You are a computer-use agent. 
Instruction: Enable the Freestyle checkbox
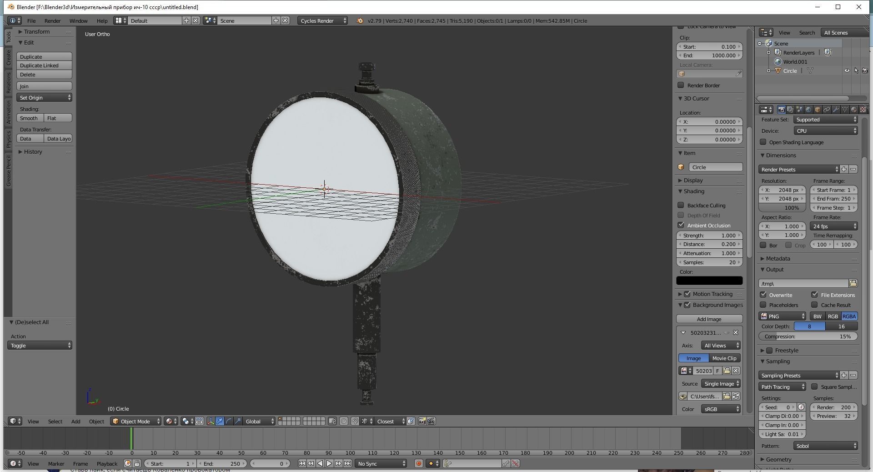(x=769, y=351)
